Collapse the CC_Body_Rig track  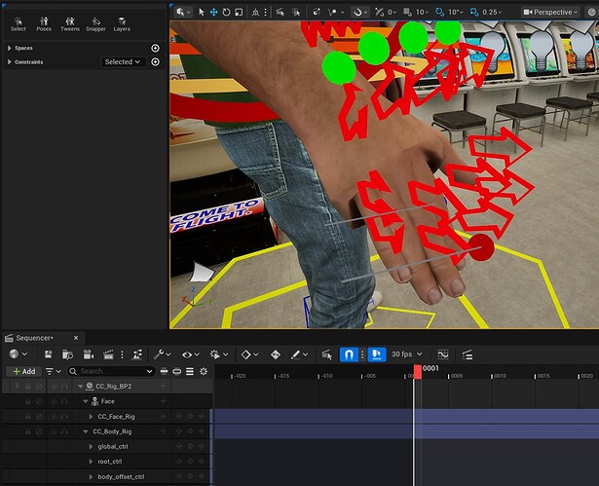click(x=86, y=431)
